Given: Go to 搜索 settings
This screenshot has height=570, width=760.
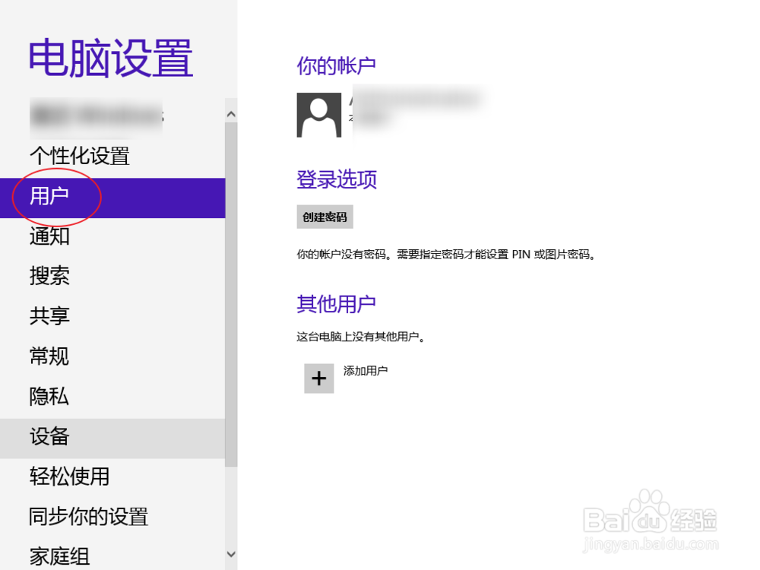Looking at the screenshot, I should [x=112, y=277].
